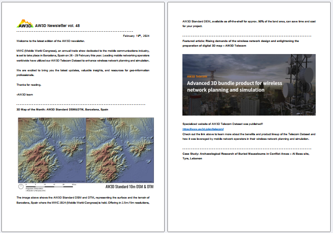Screen dimensions: 333x233
Task: Click the 'Thanks for reading.' line
Action: [x=29, y=85]
